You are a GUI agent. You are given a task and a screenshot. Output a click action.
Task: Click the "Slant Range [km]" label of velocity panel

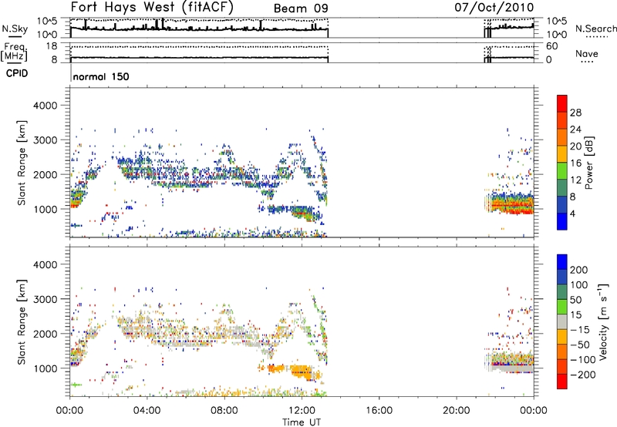click(22, 321)
